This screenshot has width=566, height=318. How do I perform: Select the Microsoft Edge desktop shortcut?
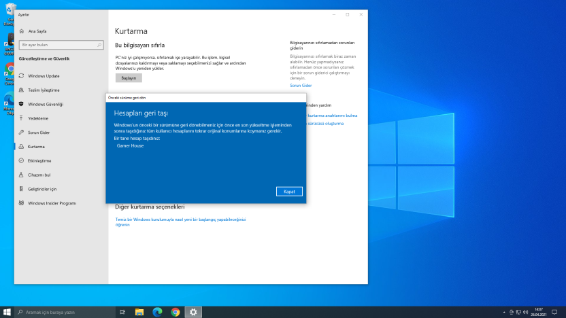click(10, 104)
